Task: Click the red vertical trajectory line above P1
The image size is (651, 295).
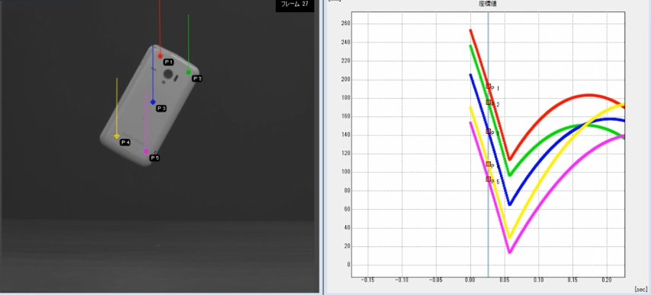Action: 160,27
